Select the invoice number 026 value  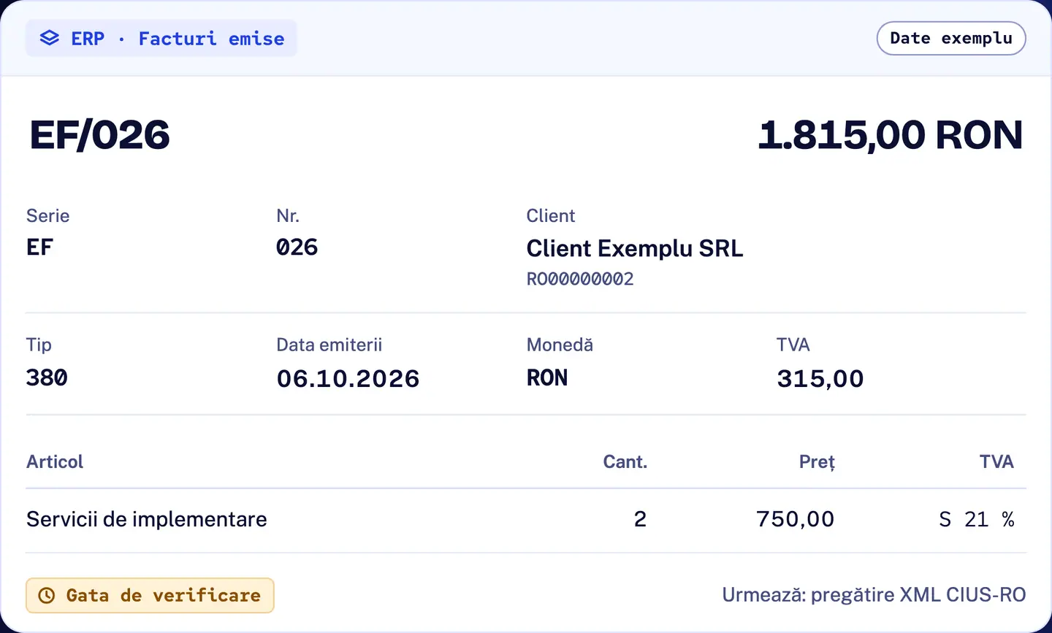point(297,248)
